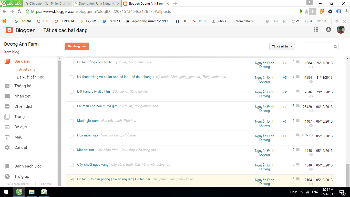Click the notifications bell icon
Image resolution: width=350 pixels, height=197 pixels.
(x=328, y=30)
